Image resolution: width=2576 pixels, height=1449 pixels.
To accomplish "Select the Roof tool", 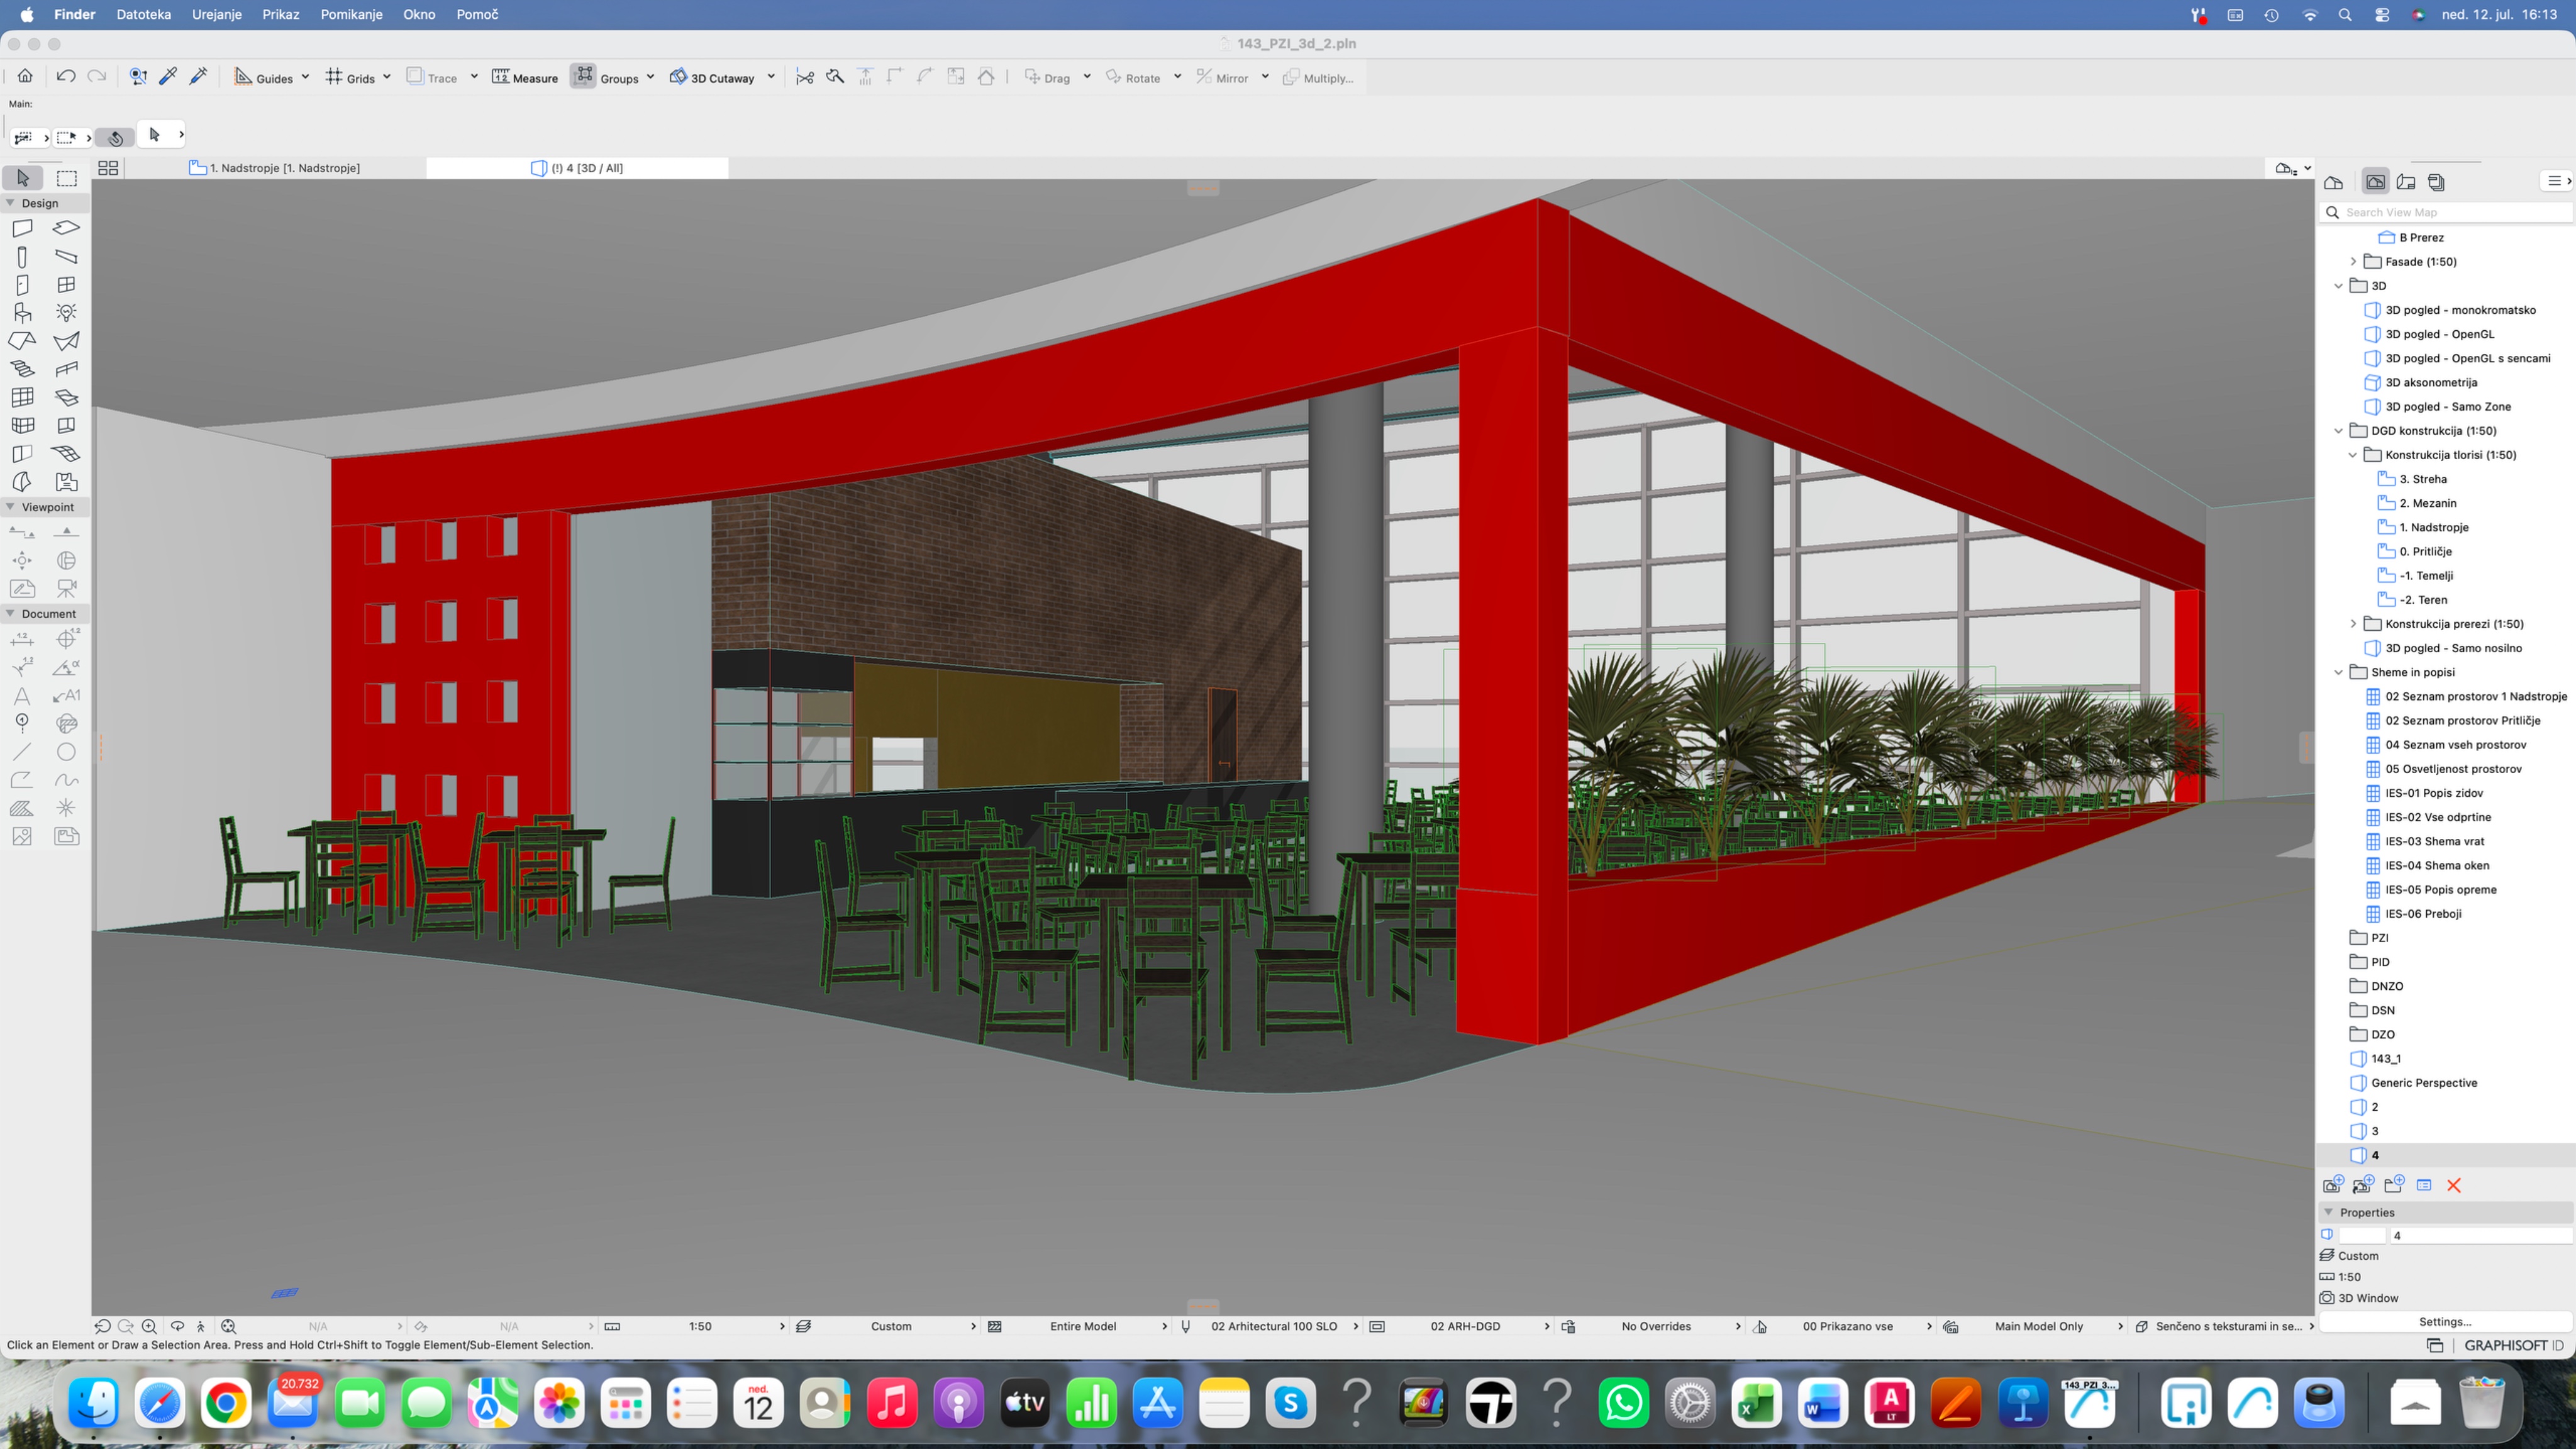I will (x=22, y=341).
